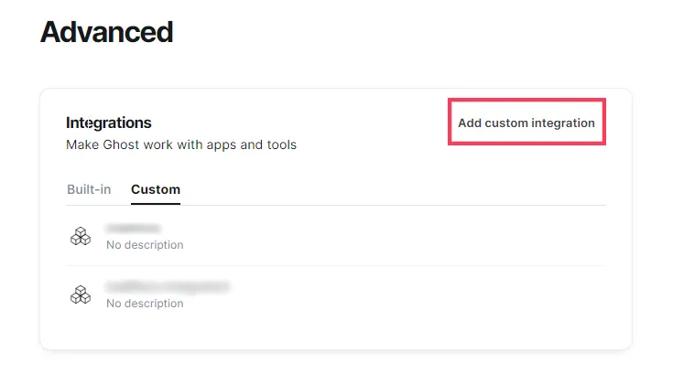Viewport: 673px width, 374px height.
Task: Select the first custom integration row
Action: point(336,236)
